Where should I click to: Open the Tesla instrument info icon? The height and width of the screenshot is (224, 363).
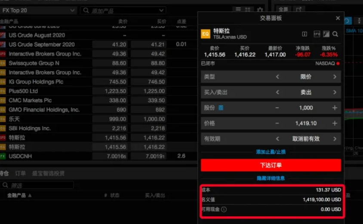point(305,34)
